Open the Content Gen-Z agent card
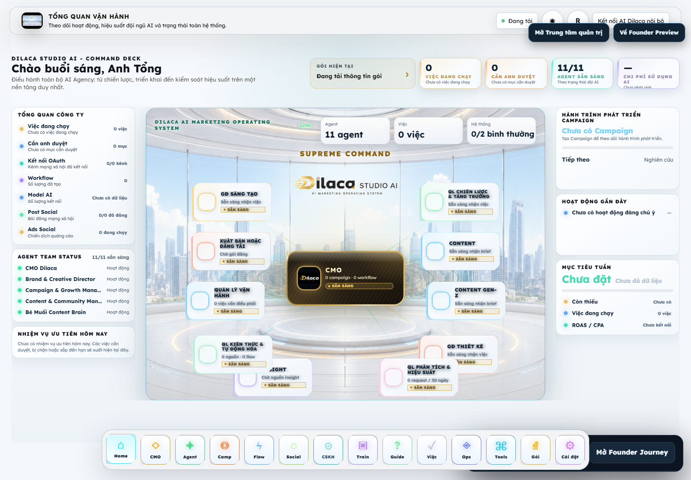691x480 pixels. 466,301
